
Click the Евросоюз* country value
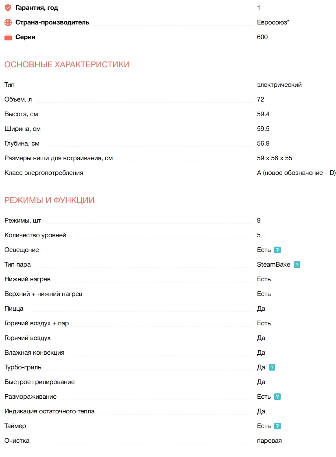pyautogui.click(x=273, y=22)
